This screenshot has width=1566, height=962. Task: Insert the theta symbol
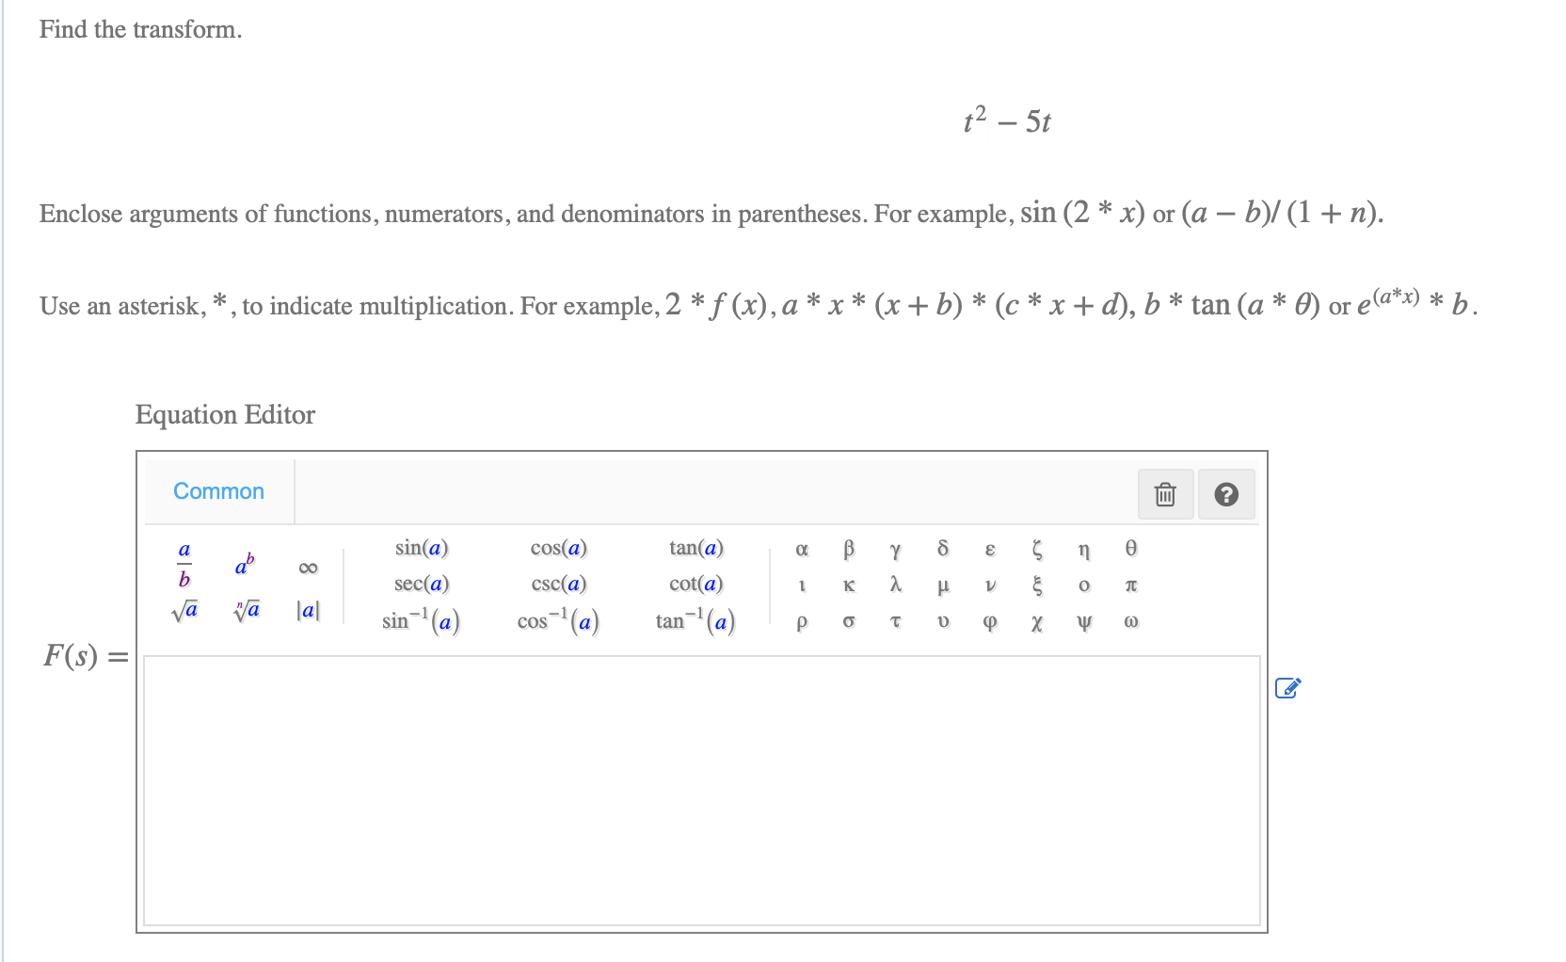[1131, 547]
